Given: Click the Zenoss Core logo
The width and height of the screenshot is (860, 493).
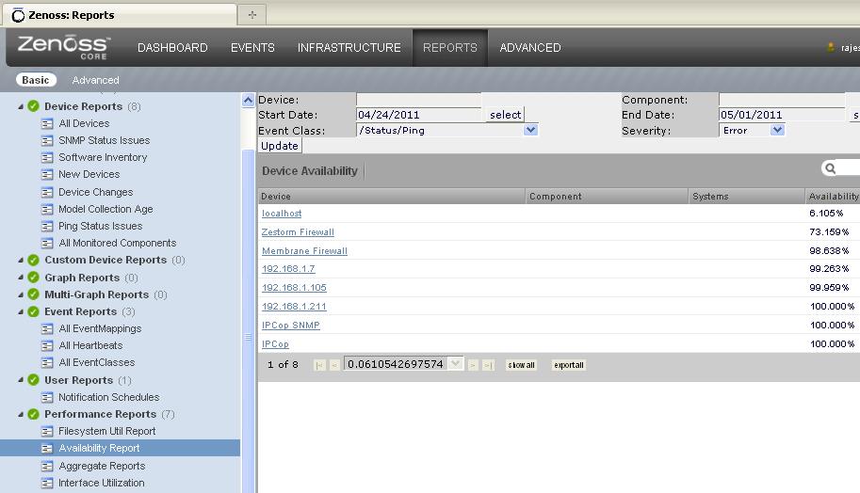Looking at the screenshot, I should tap(64, 47).
